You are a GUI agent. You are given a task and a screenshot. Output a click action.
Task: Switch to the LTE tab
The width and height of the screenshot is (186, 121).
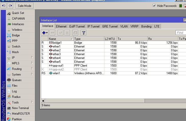pos(157,26)
